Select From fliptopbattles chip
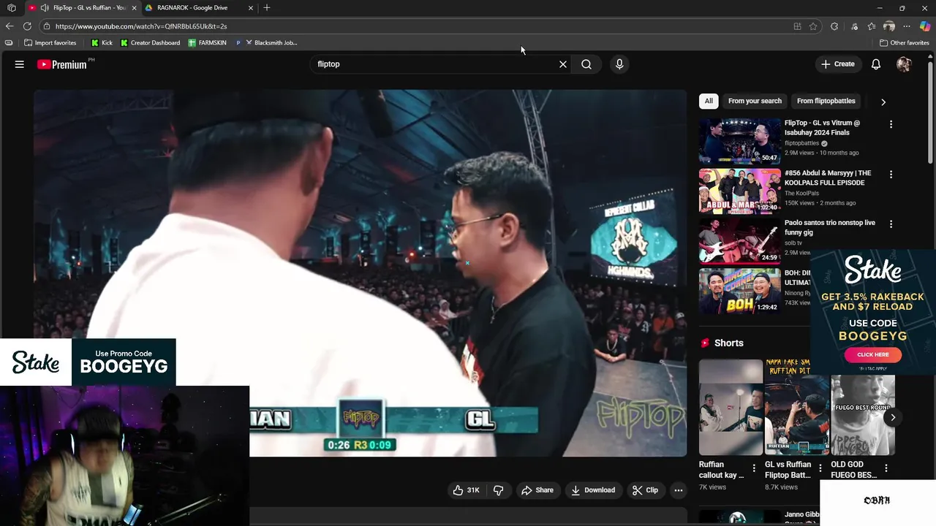The width and height of the screenshot is (936, 526). pyautogui.click(x=826, y=101)
